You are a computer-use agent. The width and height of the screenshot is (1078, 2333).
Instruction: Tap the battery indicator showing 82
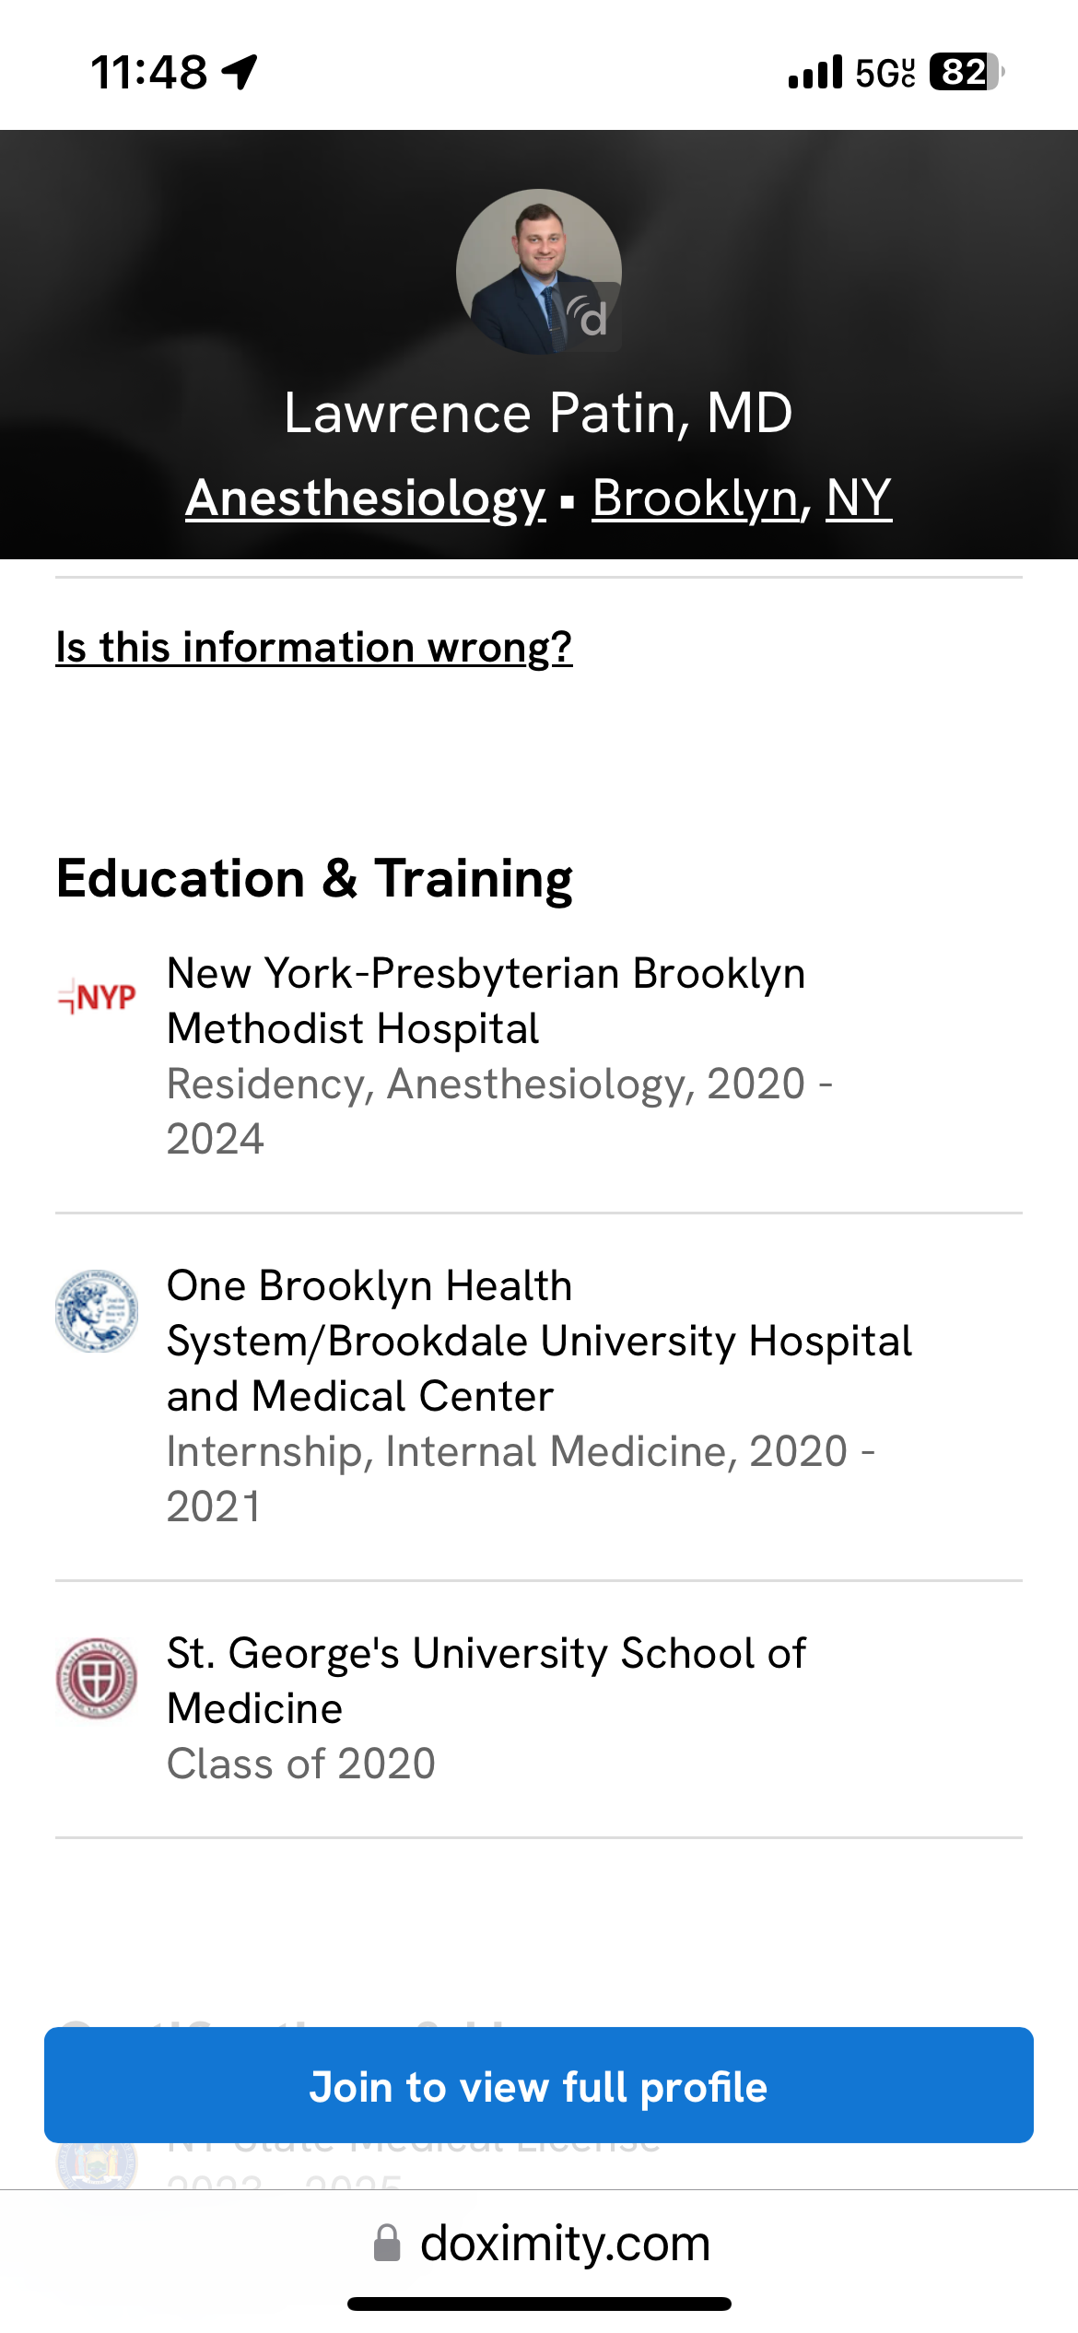967,72
